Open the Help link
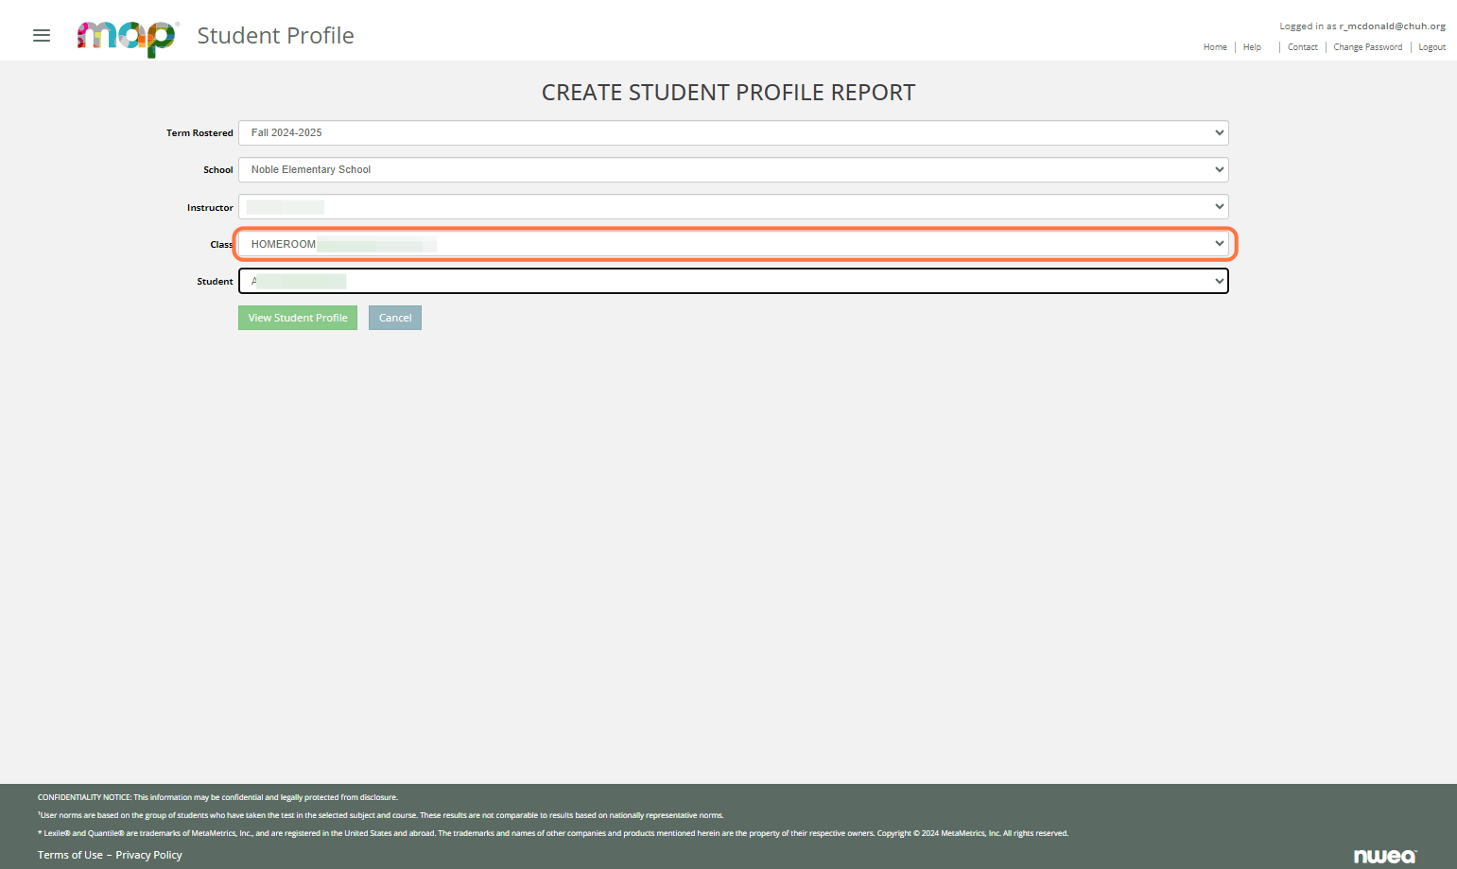The image size is (1457, 869). click(1252, 47)
